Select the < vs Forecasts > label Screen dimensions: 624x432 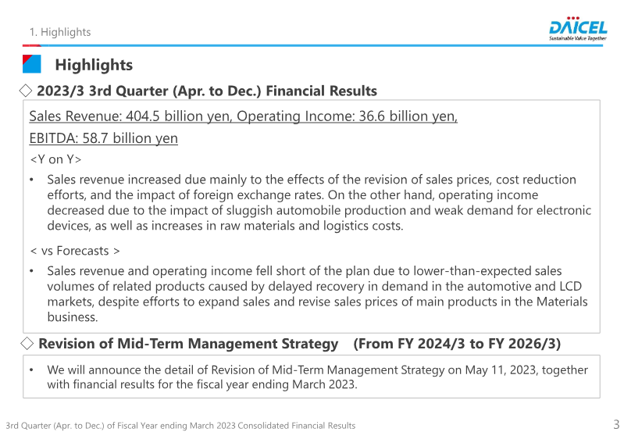(x=75, y=251)
